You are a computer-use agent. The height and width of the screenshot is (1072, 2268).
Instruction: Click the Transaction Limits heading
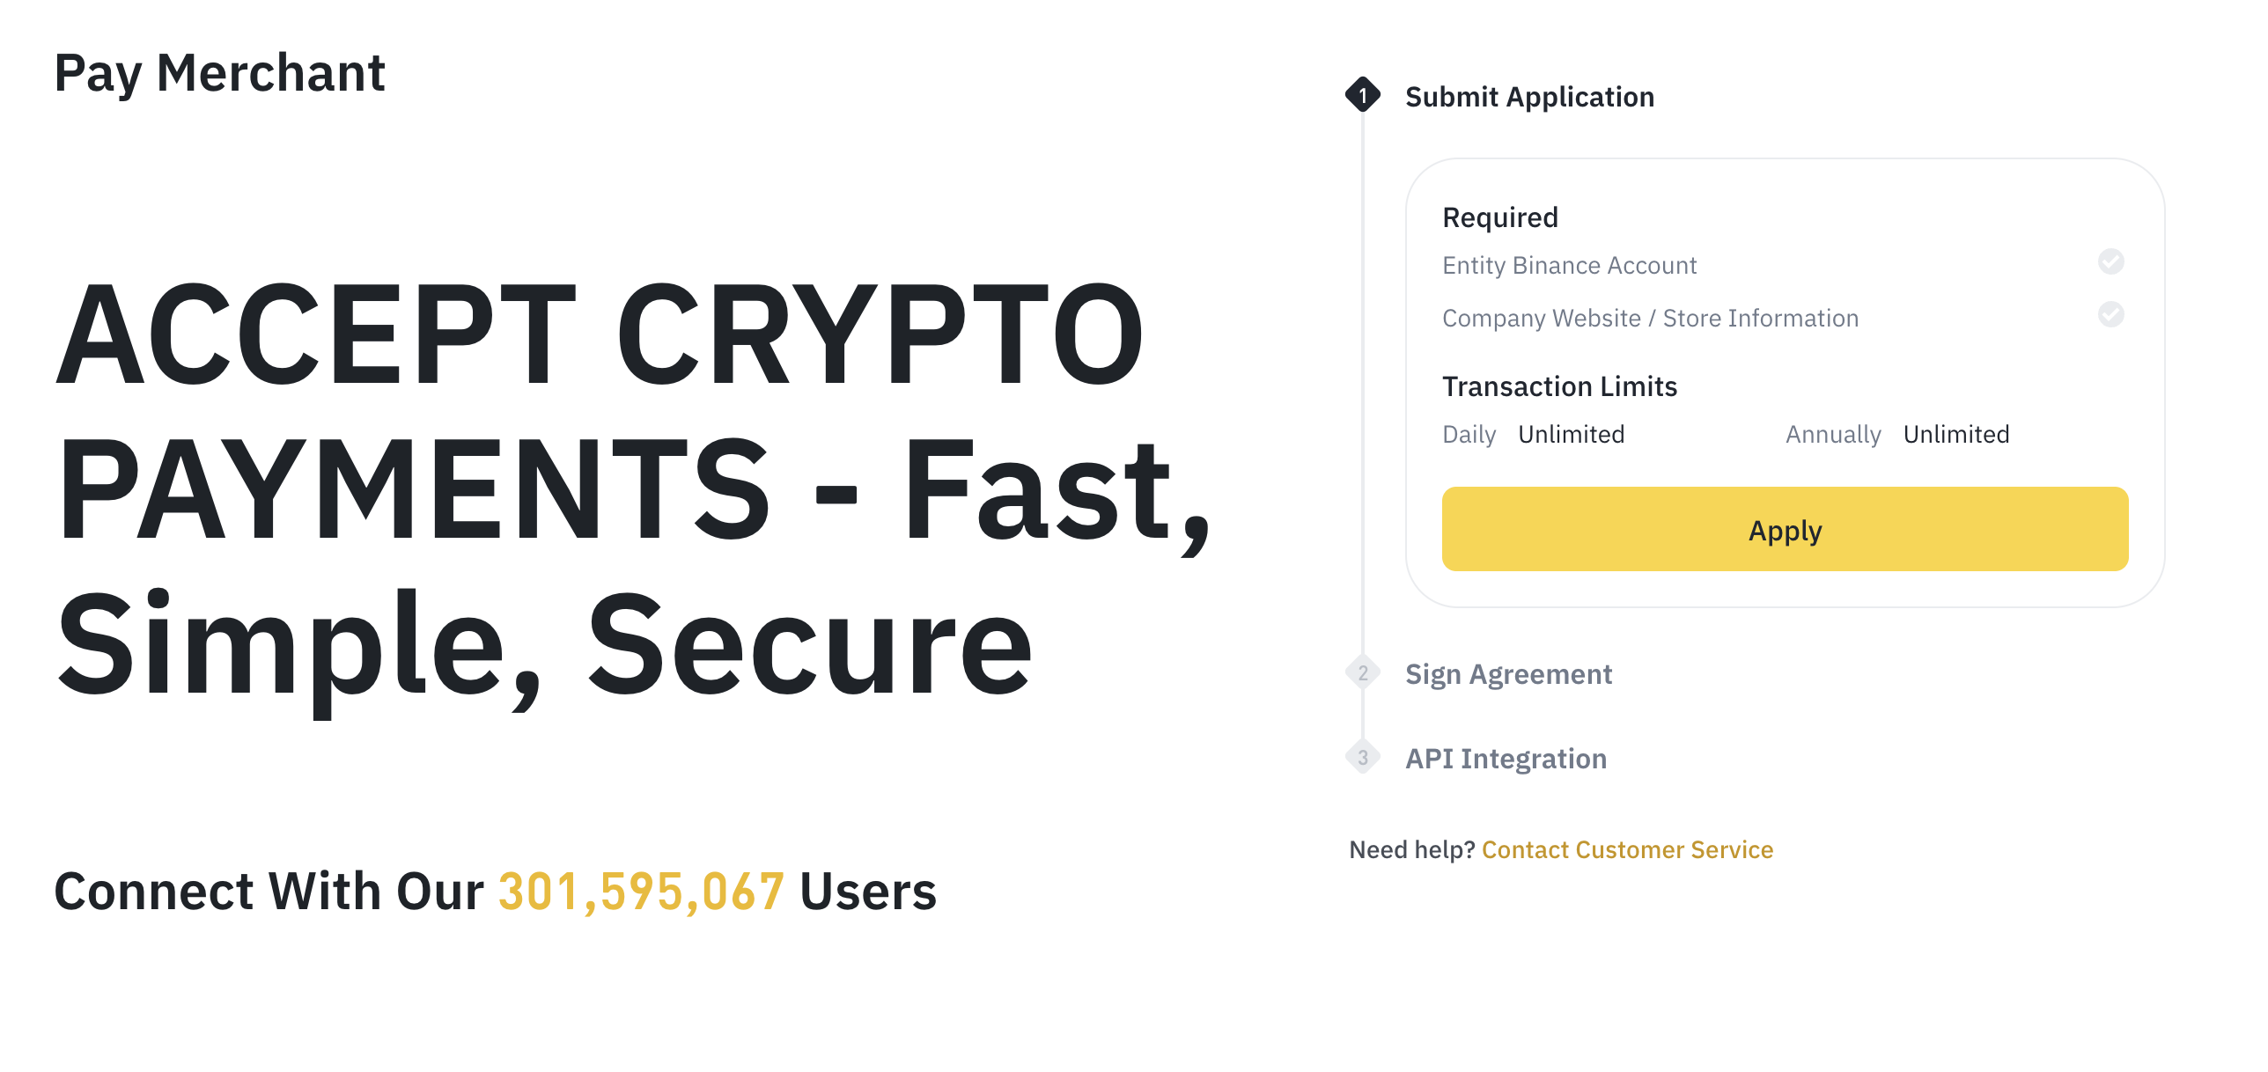pyautogui.click(x=1559, y=385)
